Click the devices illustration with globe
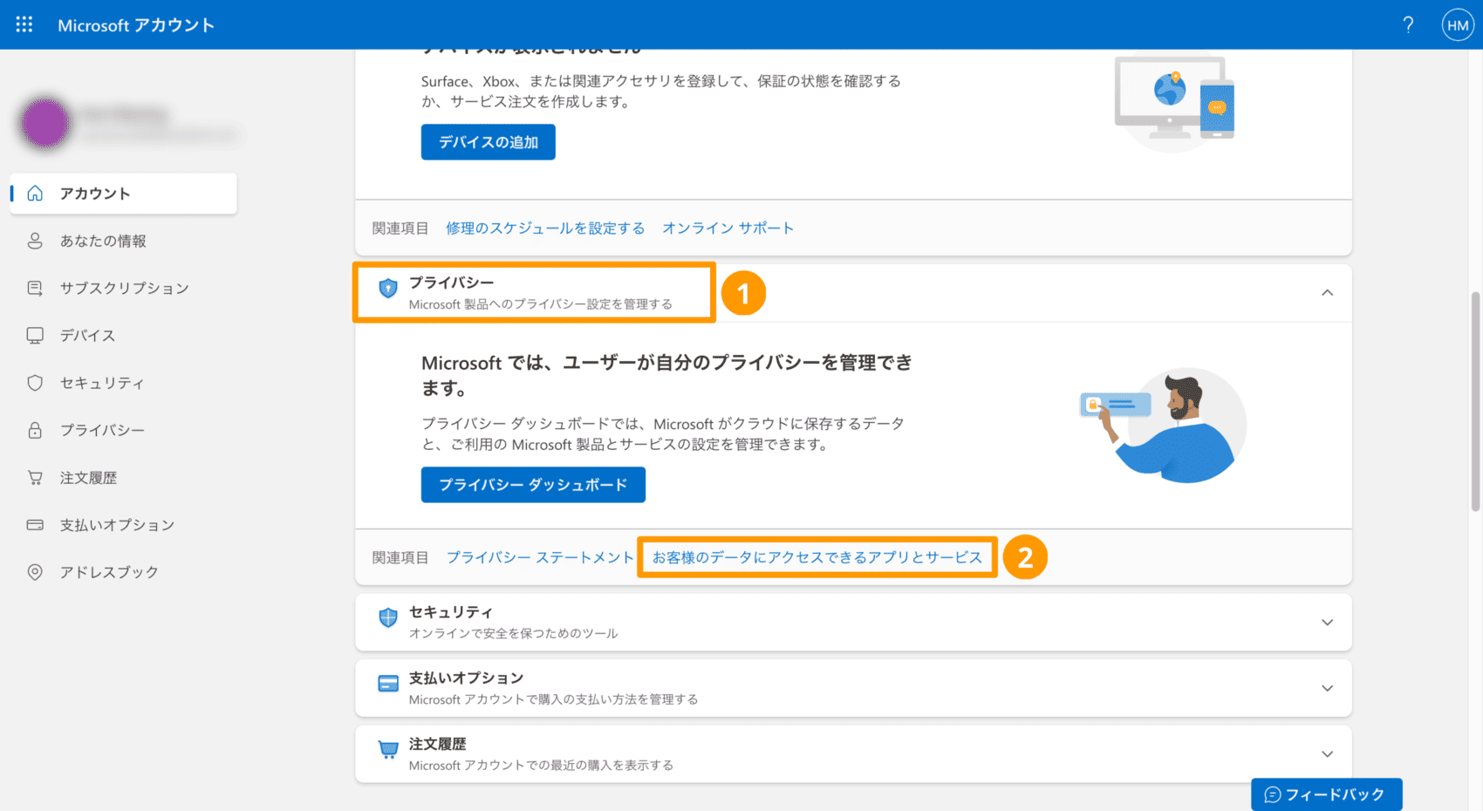This screenshot has height=811, width=1483. pyautogui.click(x=1174, y=103)
